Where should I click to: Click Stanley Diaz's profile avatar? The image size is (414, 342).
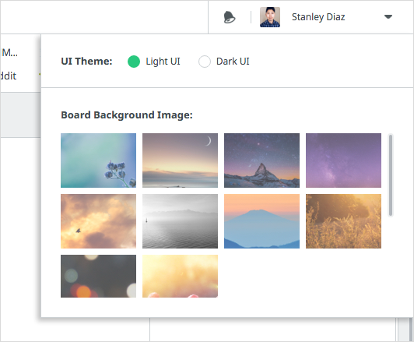pyautogui.click(x=270, y=17)
